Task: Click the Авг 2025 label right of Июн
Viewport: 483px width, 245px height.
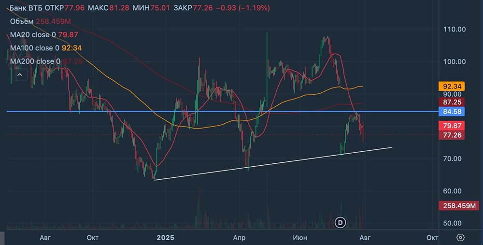Action: point(365,238)
